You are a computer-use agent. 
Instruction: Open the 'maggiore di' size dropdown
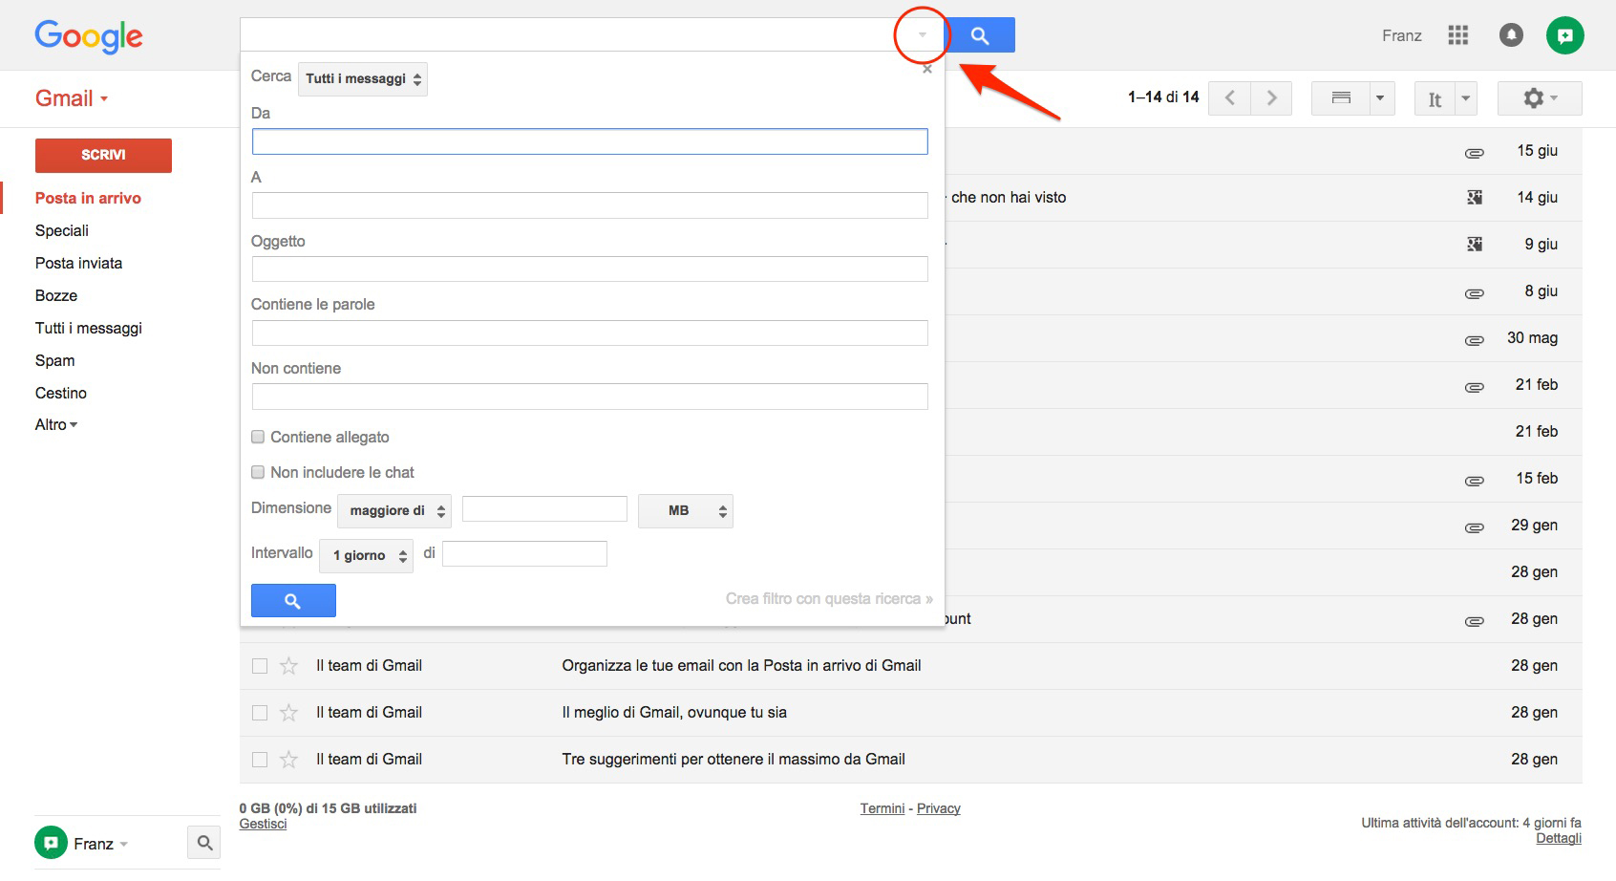(394, 511)
